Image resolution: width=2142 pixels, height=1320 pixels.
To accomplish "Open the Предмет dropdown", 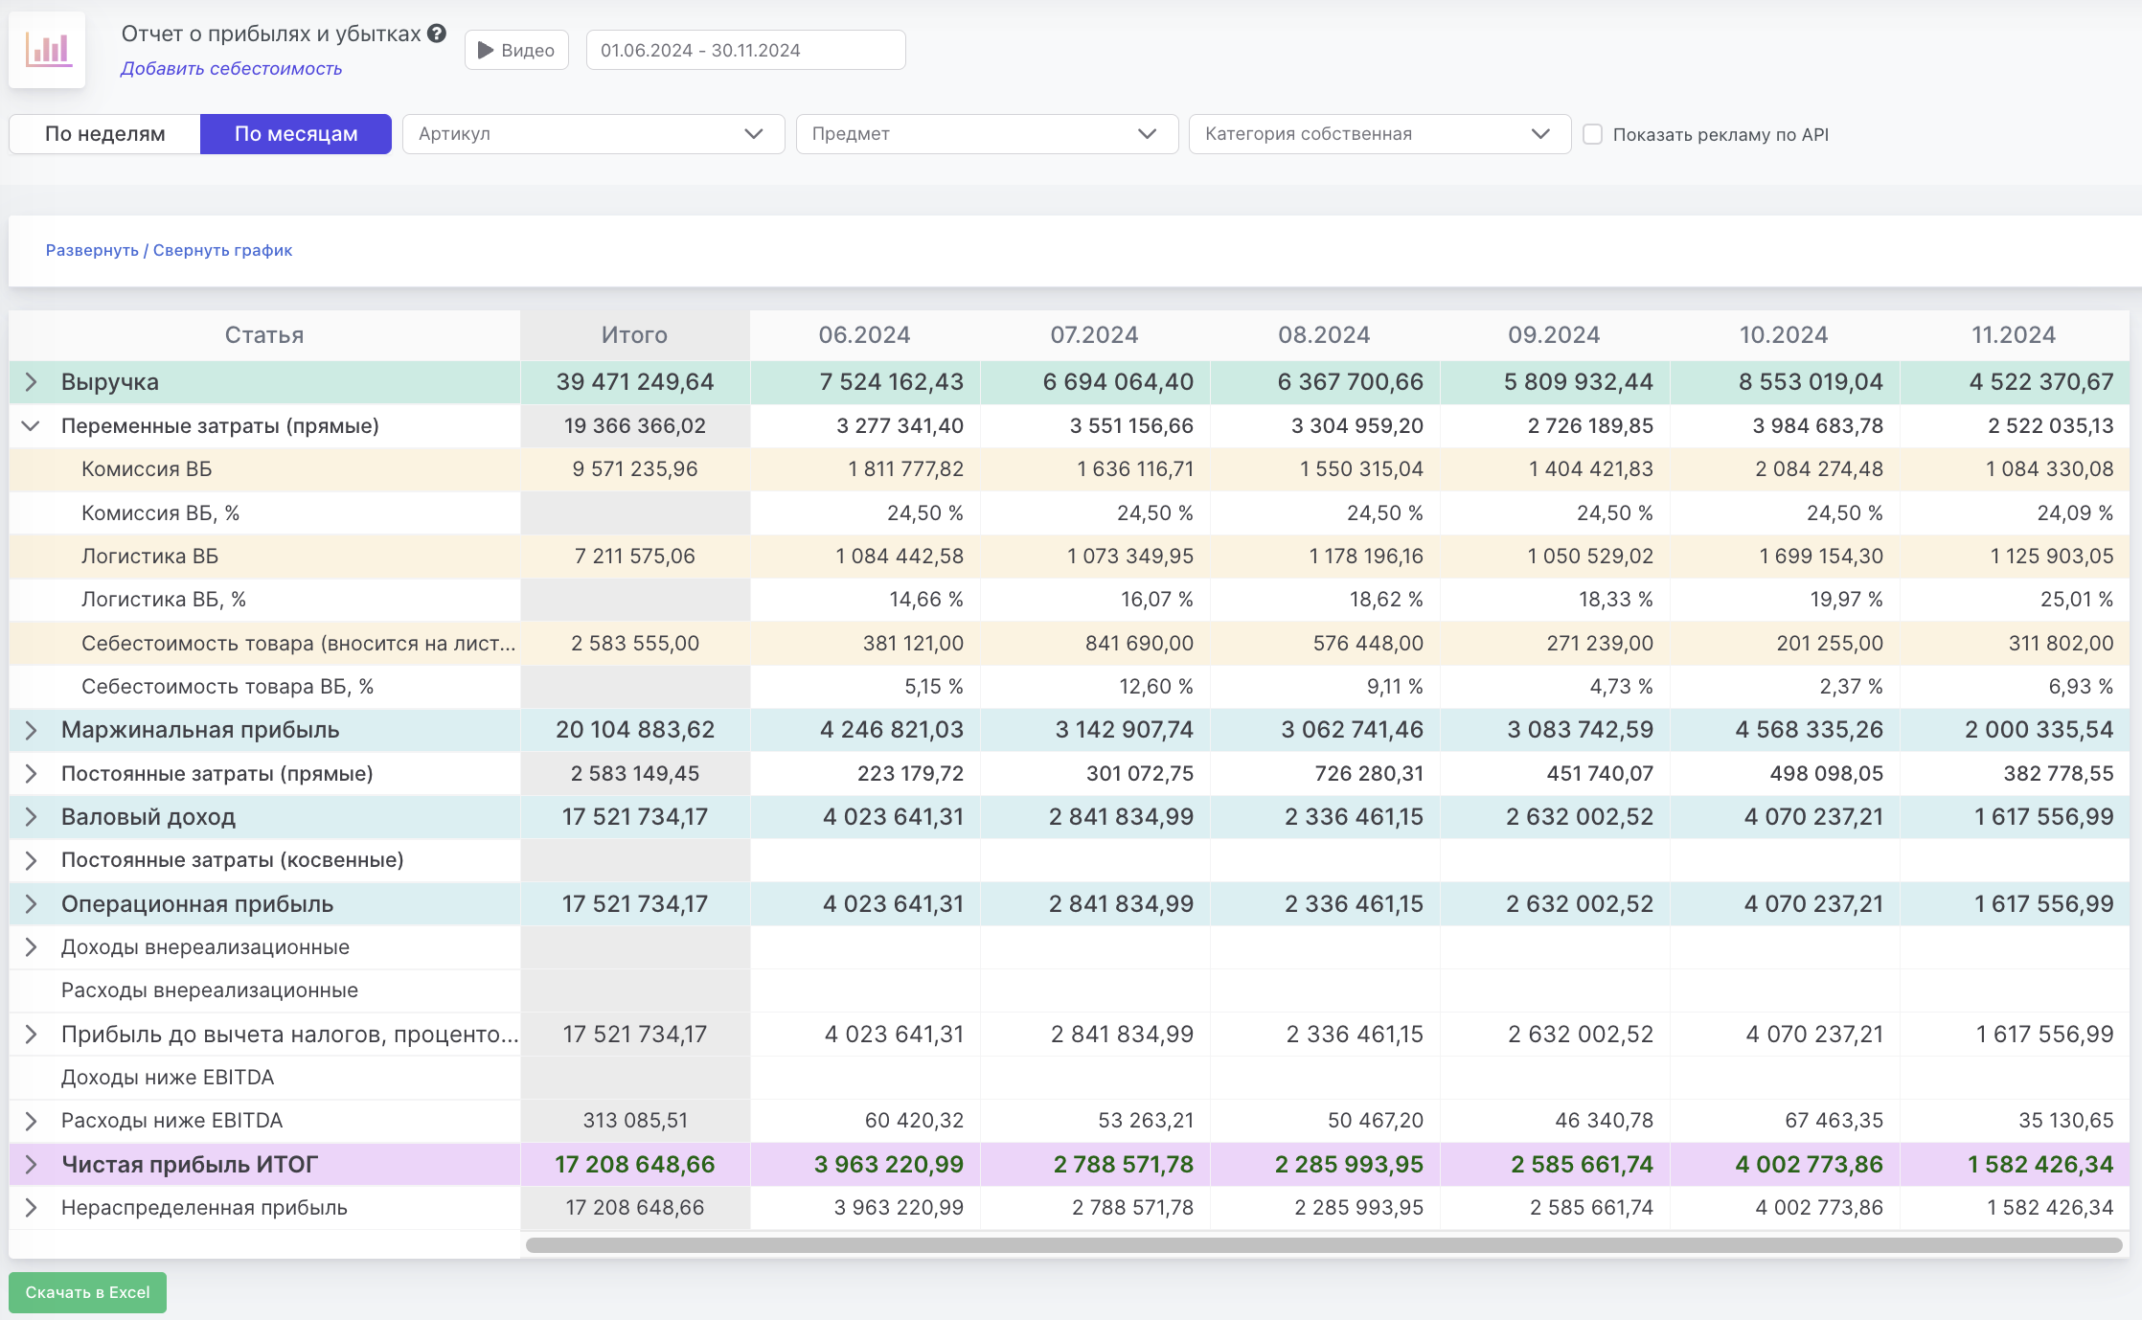I will point(986,134).
